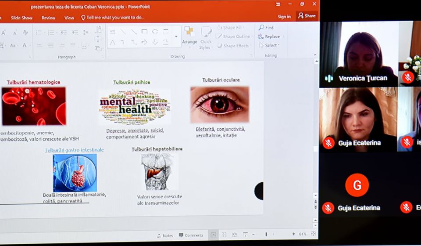Image resolution: width=421 pixels, height=246 pixels.
Task: Open the Review ribbon tab
Action: pos(48,18)
